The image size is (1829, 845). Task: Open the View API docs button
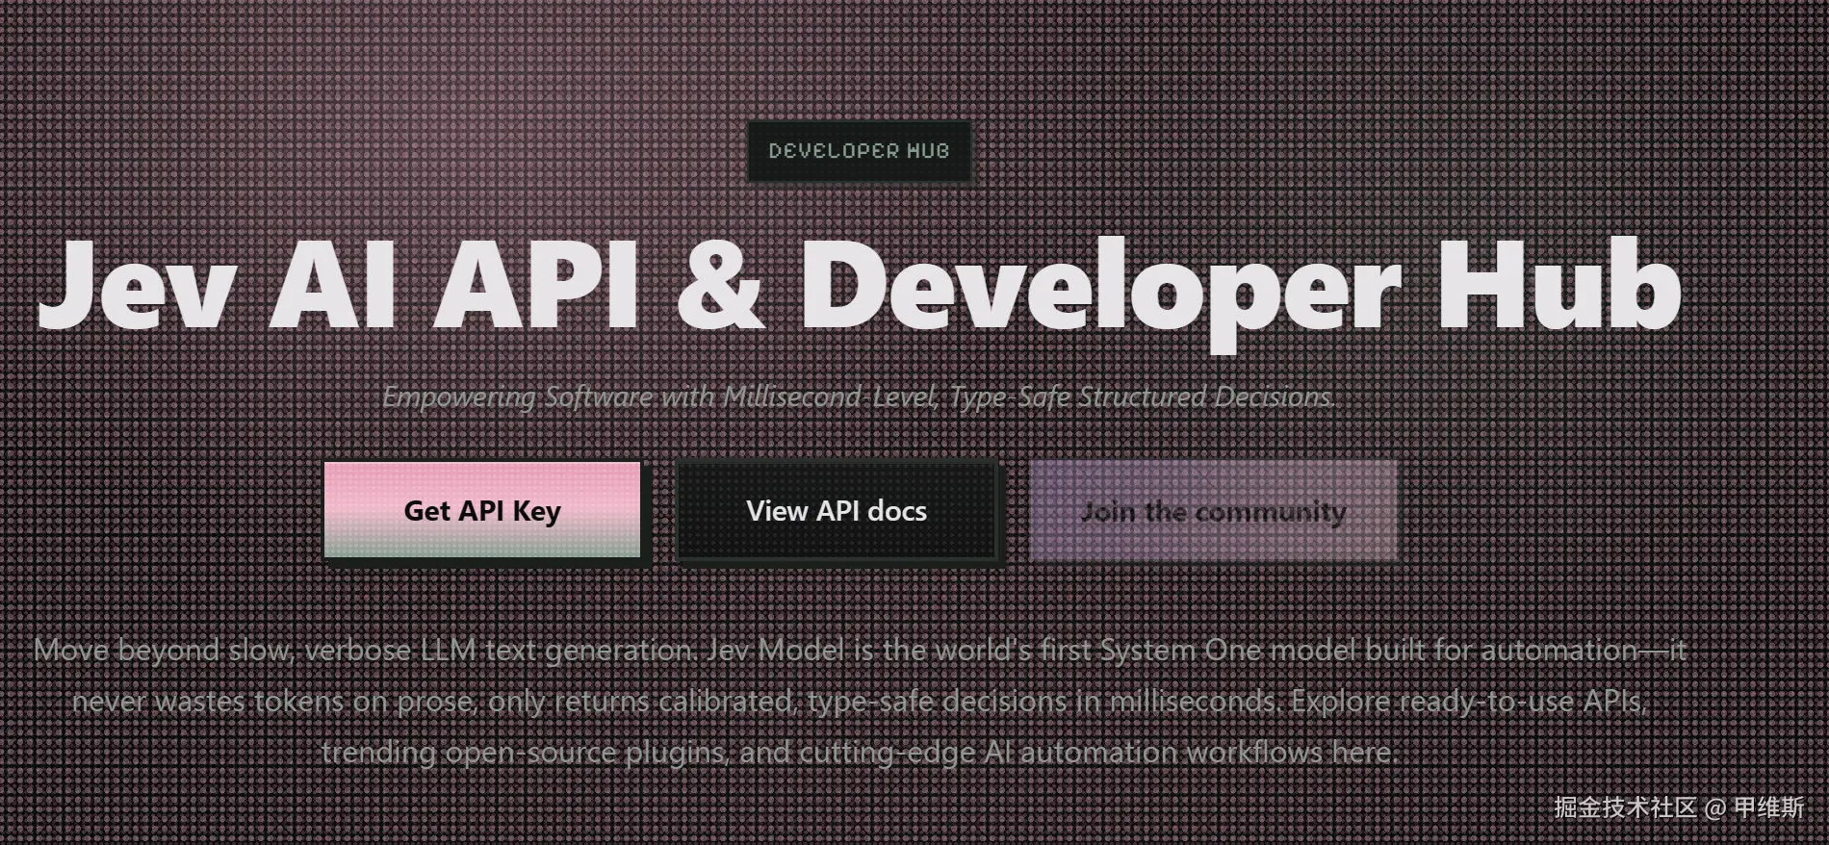[837, 511]
